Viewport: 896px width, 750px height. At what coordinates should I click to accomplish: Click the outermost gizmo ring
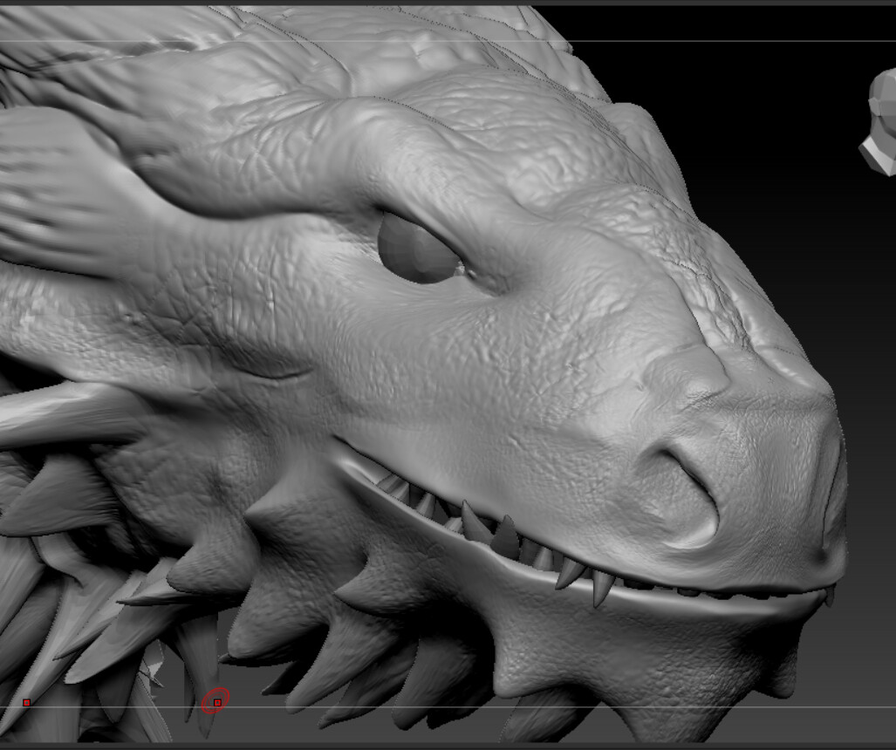[204, 697]
